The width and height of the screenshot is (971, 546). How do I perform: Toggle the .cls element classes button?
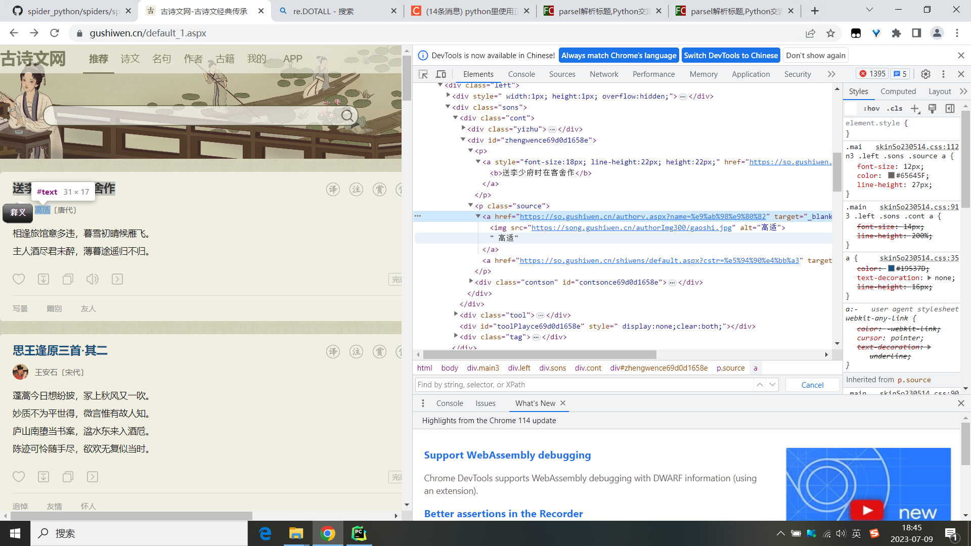click(895, 109)
